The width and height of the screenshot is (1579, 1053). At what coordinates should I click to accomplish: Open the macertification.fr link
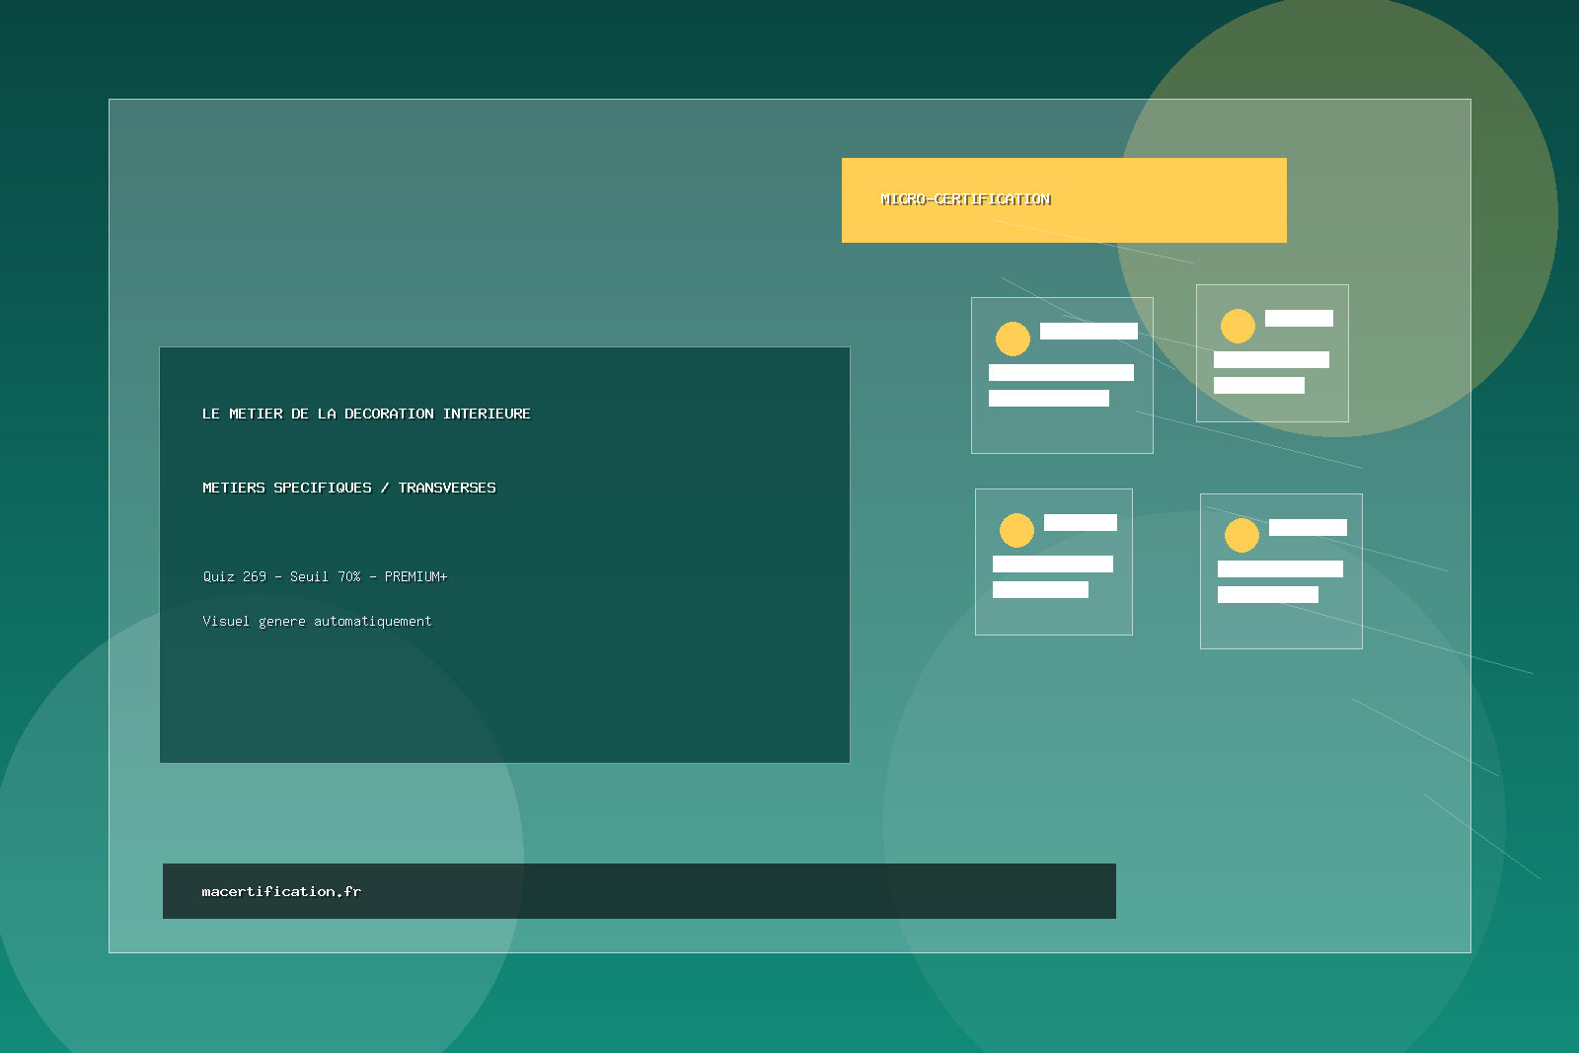coord(281,891)
